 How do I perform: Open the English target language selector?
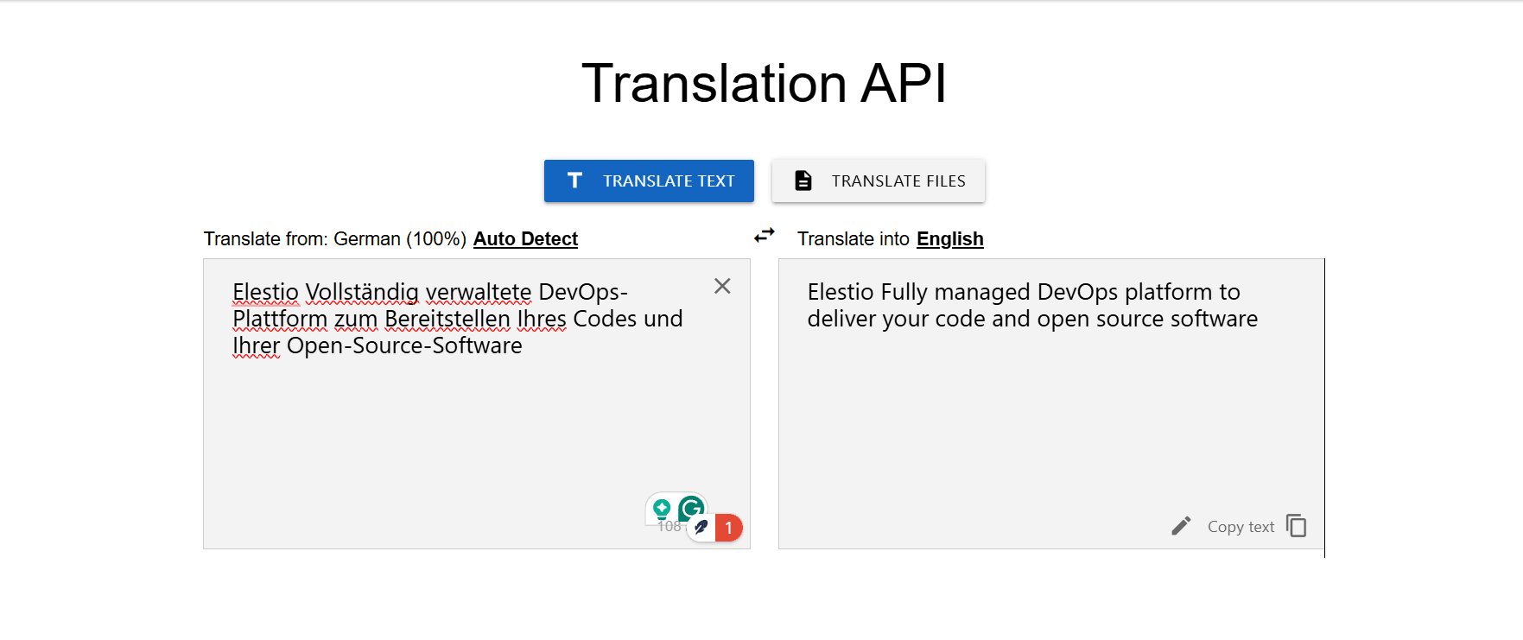(x=949, y=239)
